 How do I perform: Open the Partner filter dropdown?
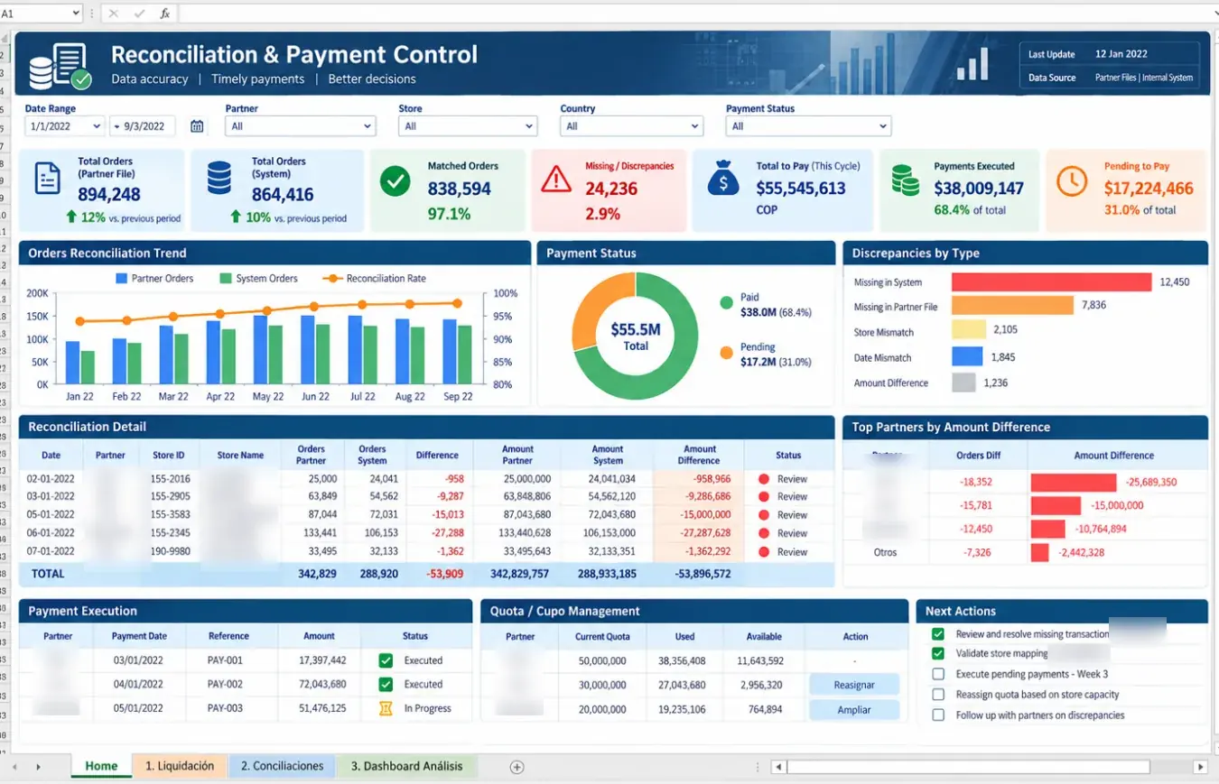coord(301,126)
